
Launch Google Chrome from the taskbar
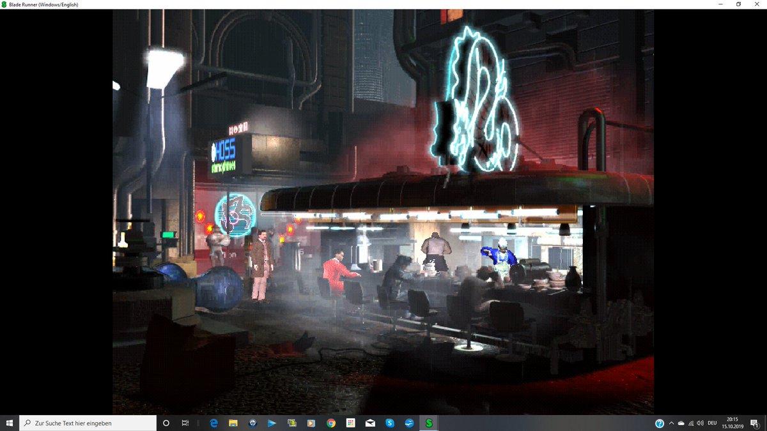click(x=330, y=423)
